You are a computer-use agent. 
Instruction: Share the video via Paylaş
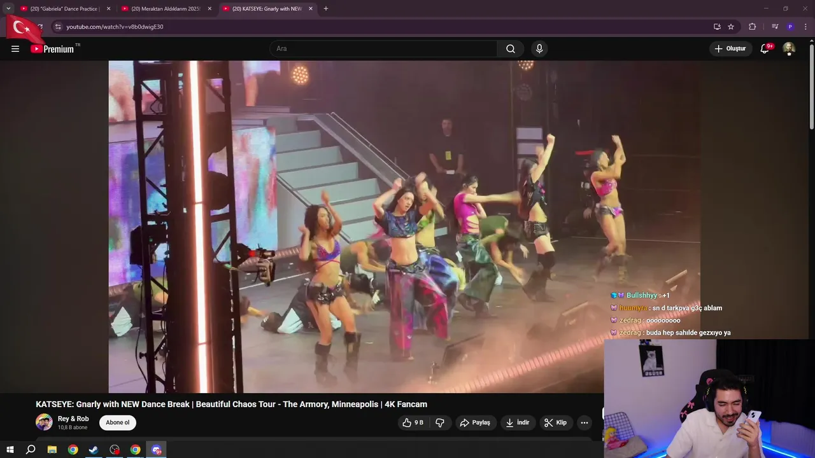click(x=475, y=422)
